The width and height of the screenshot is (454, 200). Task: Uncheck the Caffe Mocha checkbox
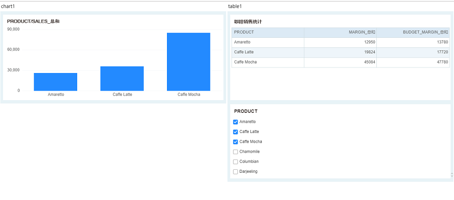point(236,142)
